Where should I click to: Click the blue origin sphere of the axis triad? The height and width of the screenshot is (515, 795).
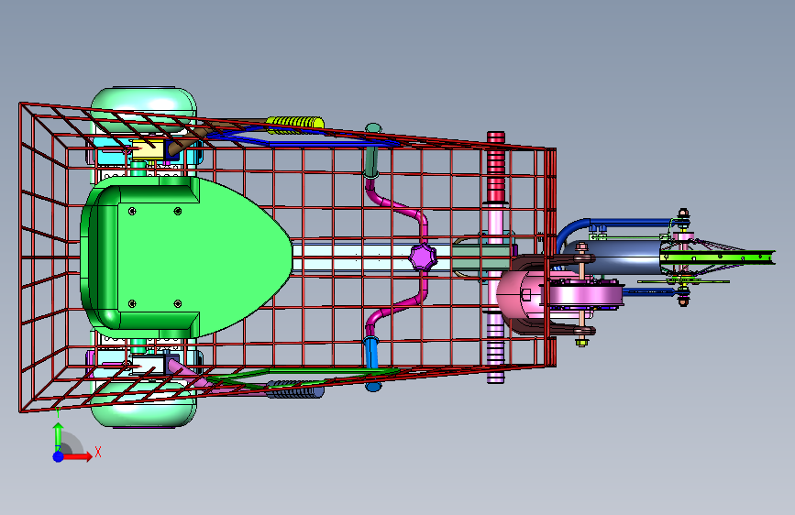59,456
